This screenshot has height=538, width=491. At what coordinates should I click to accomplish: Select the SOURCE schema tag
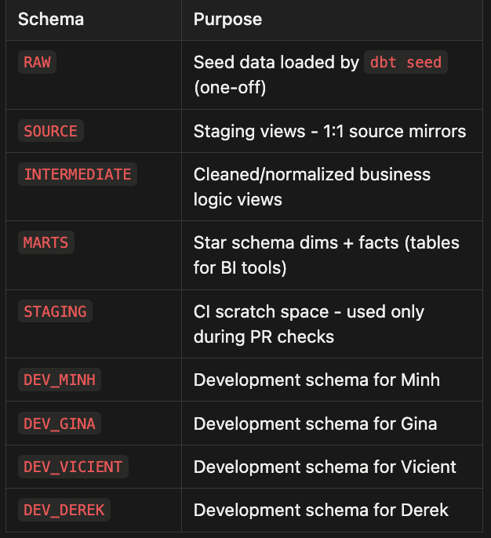[51, 131]
